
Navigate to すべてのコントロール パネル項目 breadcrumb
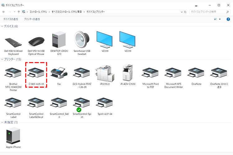coord(67,12)
